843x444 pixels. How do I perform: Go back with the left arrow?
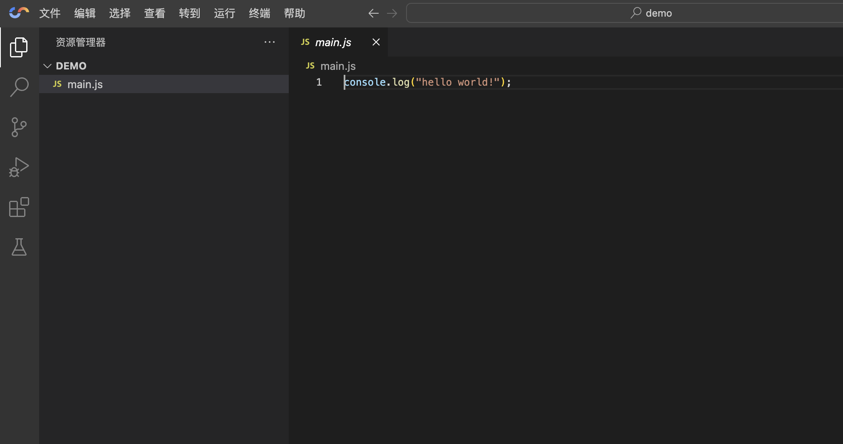(x=373, y=13)
